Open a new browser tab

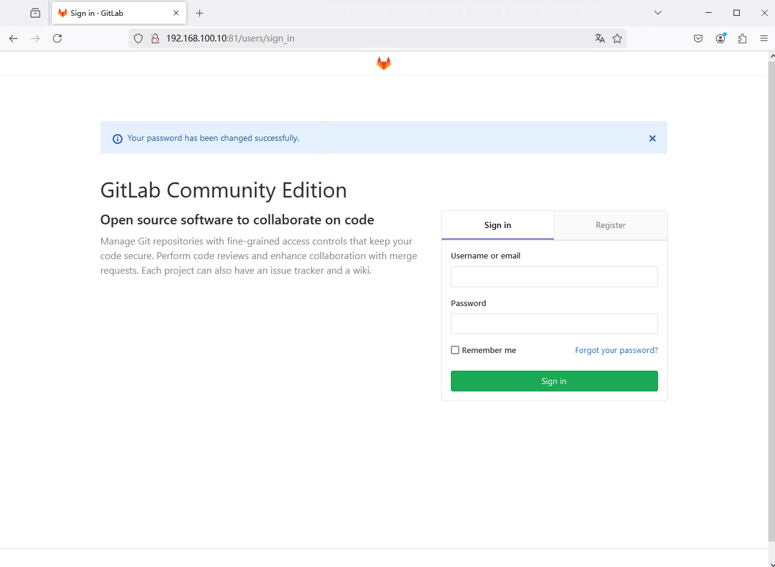tap(199, 13)
